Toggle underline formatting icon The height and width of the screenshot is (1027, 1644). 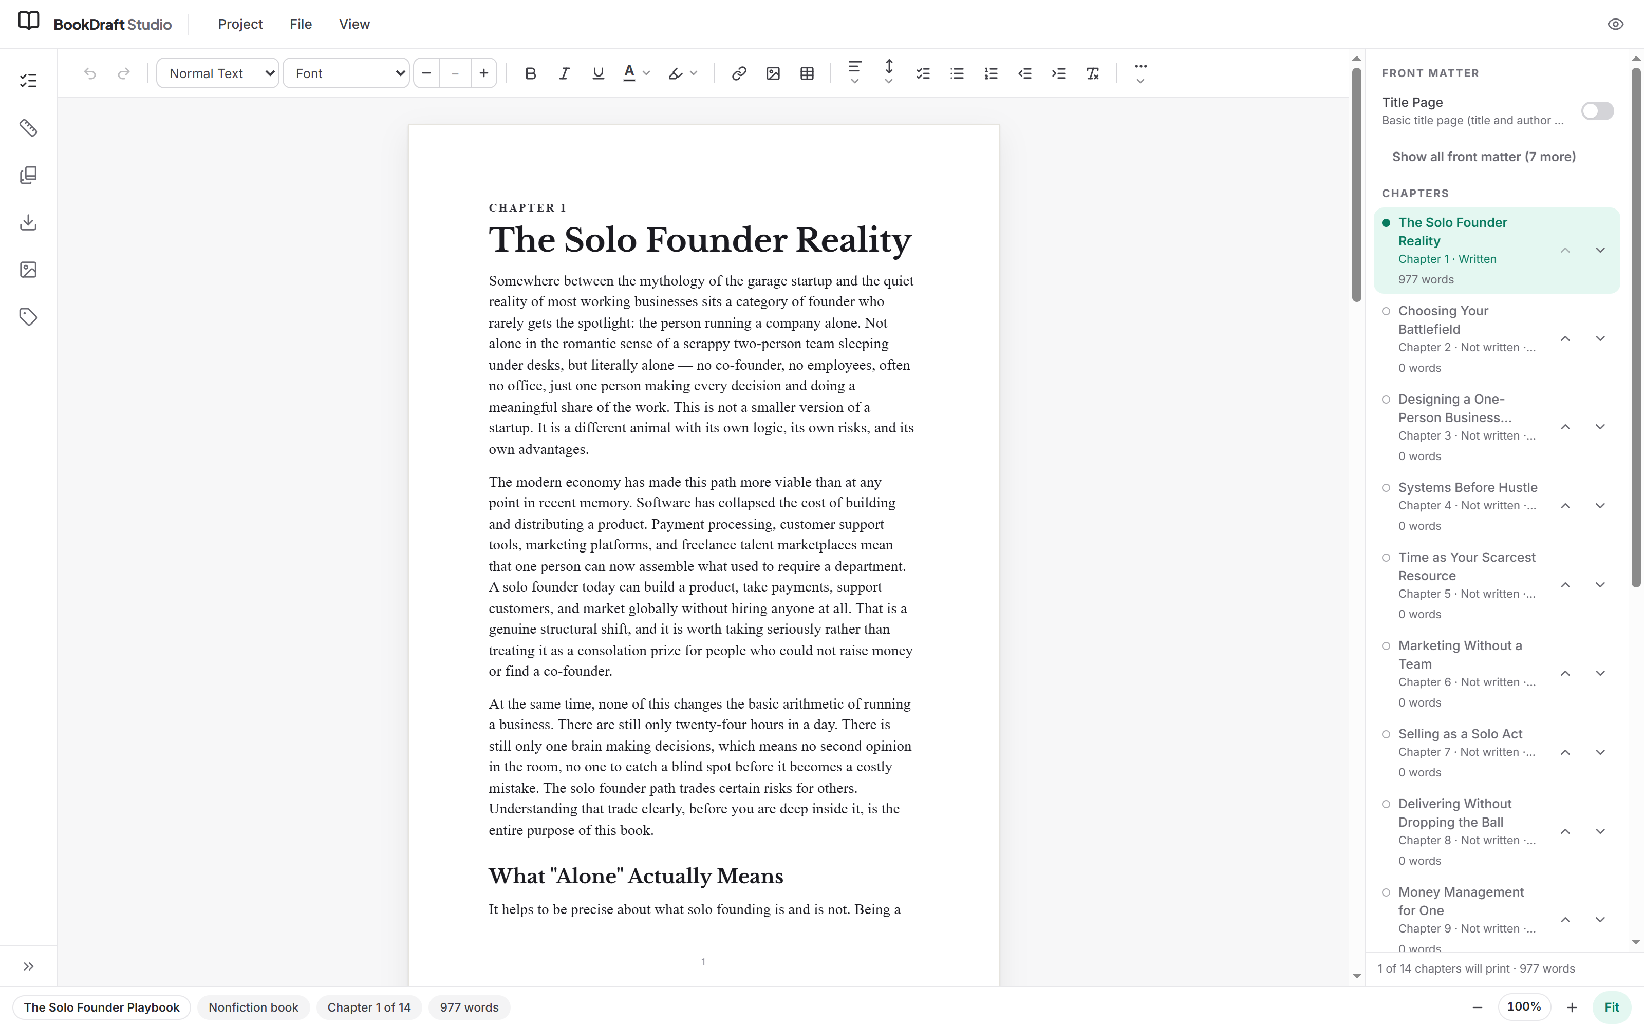pyautogui.click(x=598, y=73)
